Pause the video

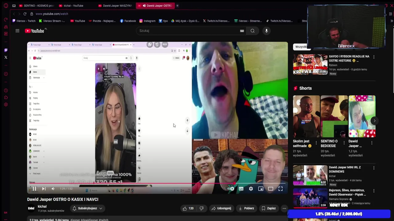coord(34,189)
